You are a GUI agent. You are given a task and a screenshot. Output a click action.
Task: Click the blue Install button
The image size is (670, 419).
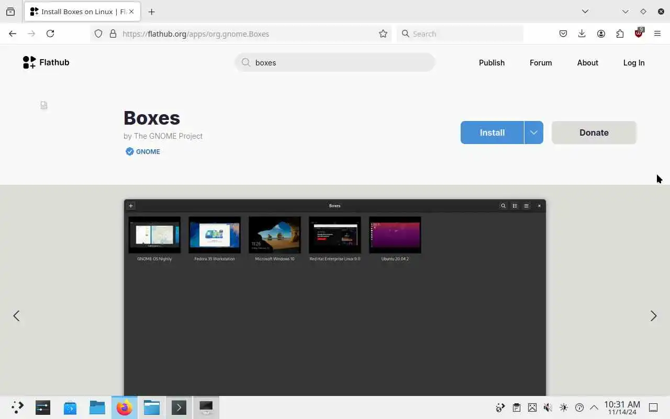click(492, 133)
